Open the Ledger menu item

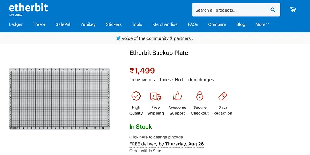pos(16,24)
